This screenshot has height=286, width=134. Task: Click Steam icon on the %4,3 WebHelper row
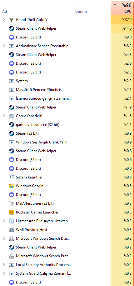tap(12, 55)
